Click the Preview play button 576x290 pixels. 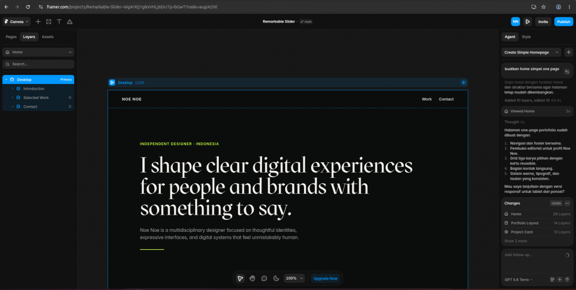(528, 22)
